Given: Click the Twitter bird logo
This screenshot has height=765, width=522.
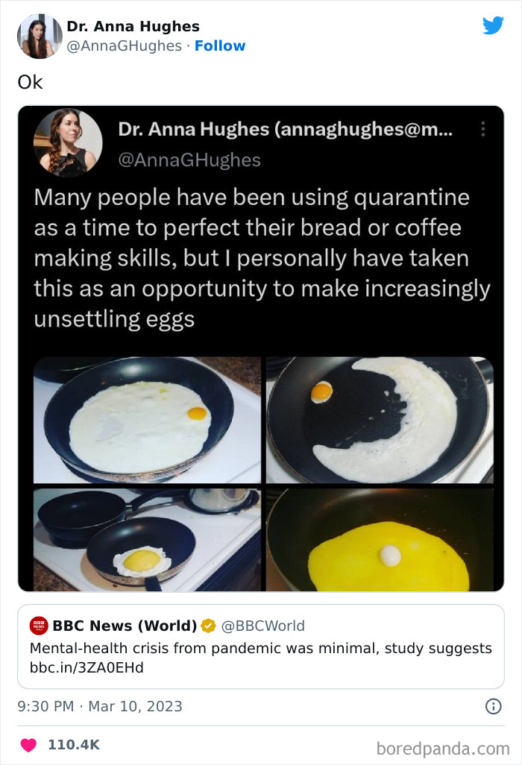Looking at the screenshot, I should click(x=493, y=25).
